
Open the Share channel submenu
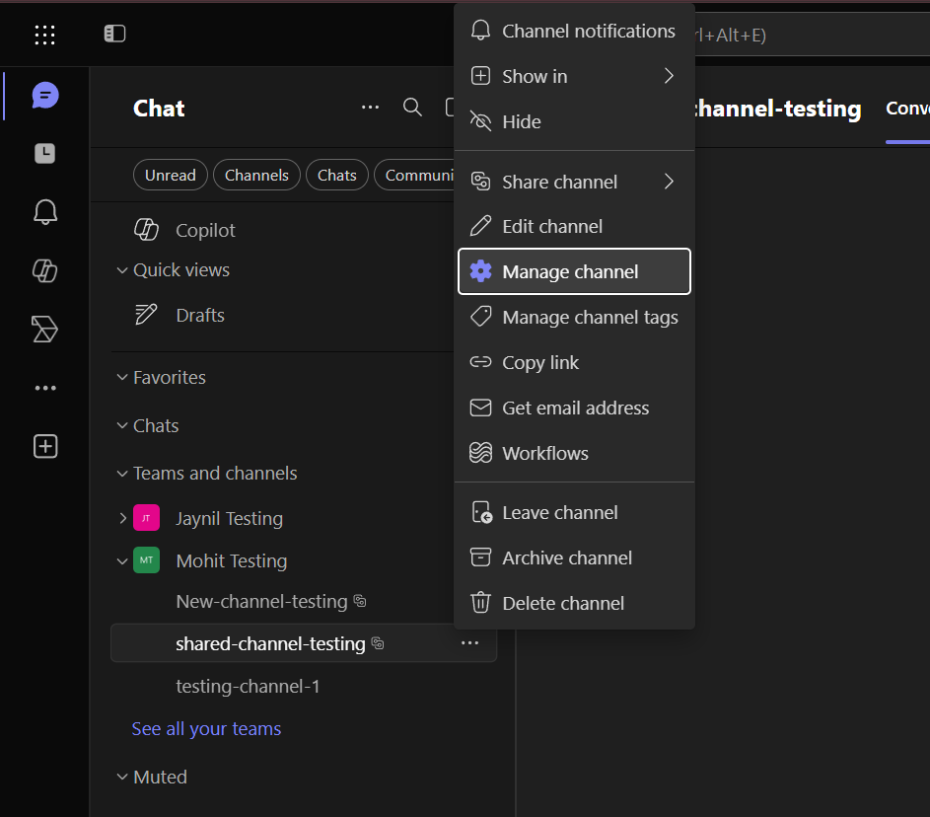point(574,182)
